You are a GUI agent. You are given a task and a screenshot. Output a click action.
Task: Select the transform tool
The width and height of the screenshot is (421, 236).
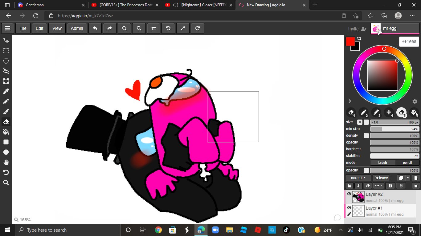pos(6,81)
